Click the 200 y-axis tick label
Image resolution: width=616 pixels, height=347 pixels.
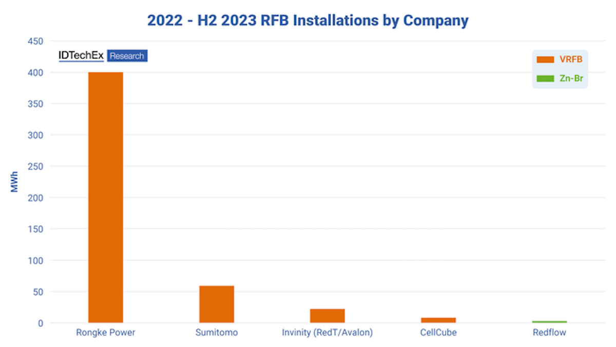35,198
